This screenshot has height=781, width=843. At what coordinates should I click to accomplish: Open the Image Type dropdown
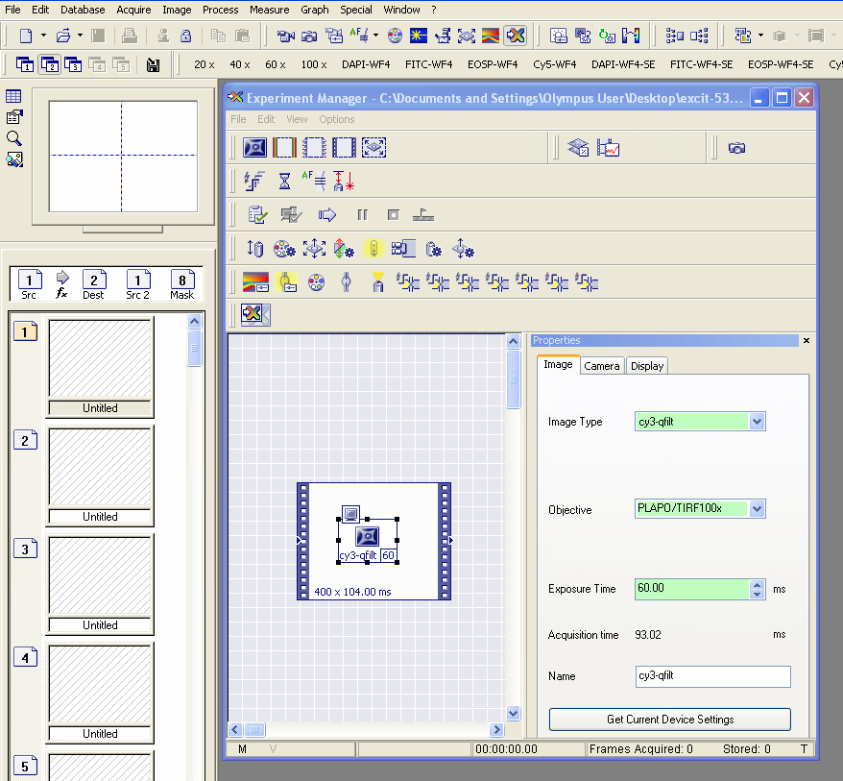click(757, 422)
